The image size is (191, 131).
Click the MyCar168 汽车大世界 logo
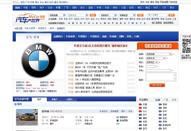point(30,18)
